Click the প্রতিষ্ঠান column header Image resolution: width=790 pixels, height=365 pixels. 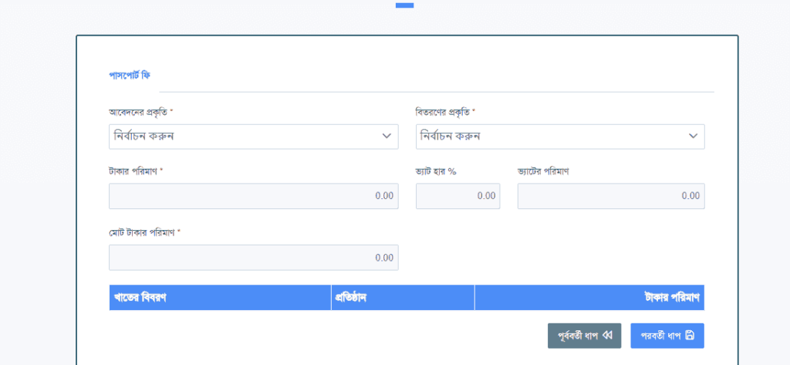click(350, 298)
